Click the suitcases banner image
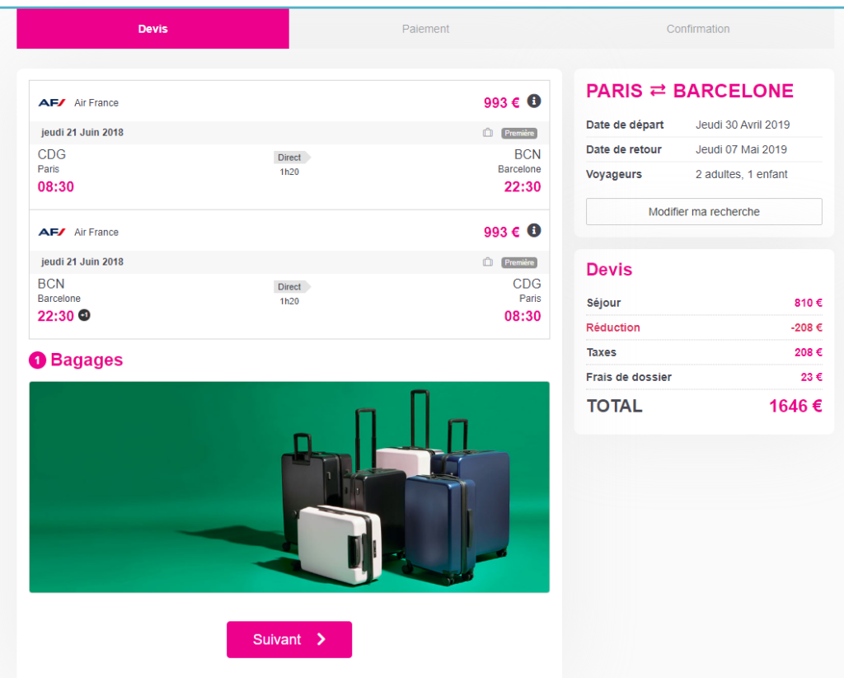The width and height of the screenshot is (844, 678). [x=289, y=487]
